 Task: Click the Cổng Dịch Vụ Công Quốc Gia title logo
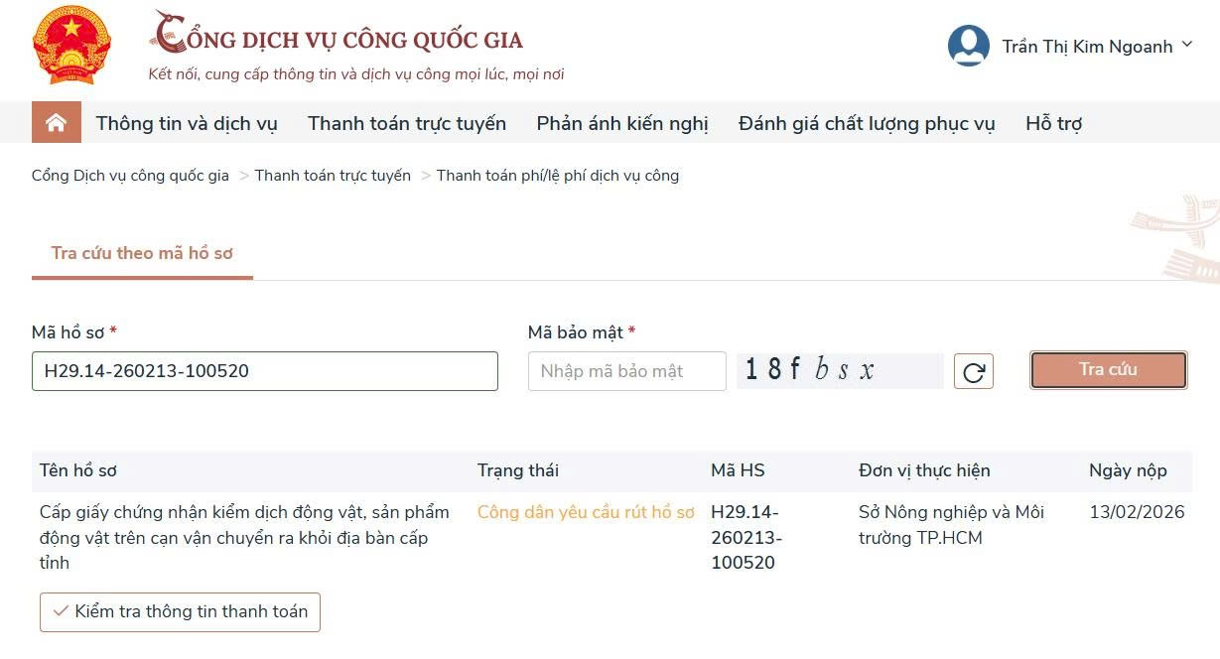click(338, 40)
